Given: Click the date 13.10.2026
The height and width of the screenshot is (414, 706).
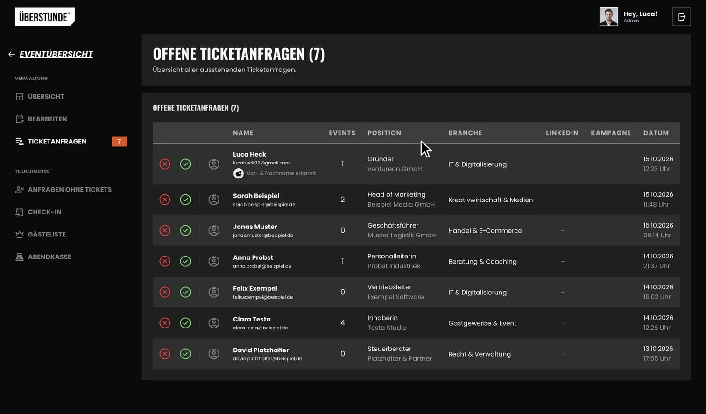Looking at the screenshot, I should click(x=658, y=349).
